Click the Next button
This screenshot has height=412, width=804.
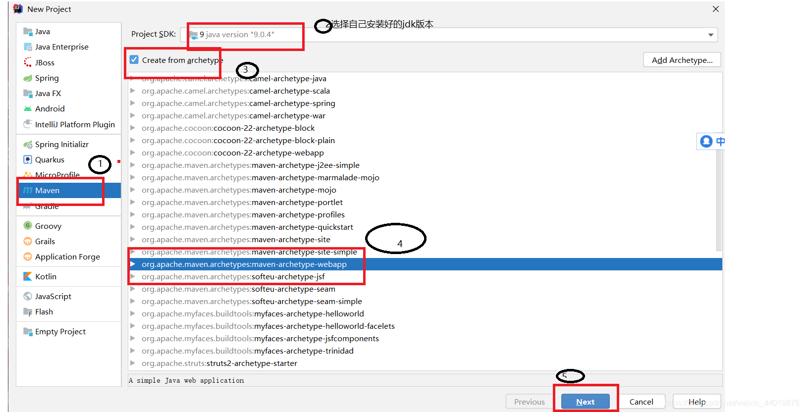point(586,402)
